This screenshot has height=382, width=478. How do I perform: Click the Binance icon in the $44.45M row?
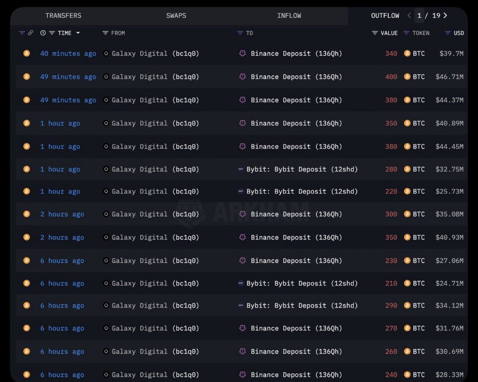coord(242,146)
